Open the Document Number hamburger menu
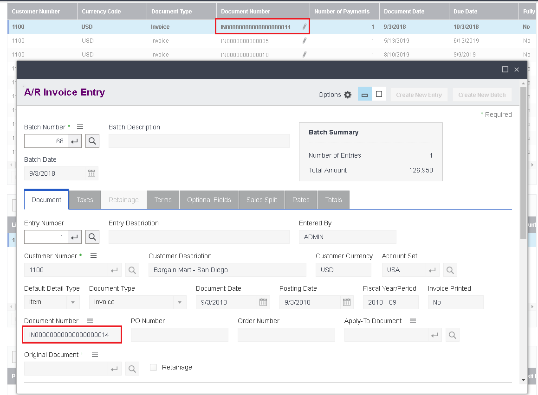The image size is (538, 395). (90, 321)
